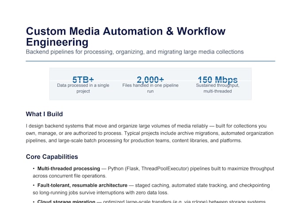This screenshot has height=203, width=301.
Task: Click the "Core Capabilities" heading
Action: (x=52, y=157)
